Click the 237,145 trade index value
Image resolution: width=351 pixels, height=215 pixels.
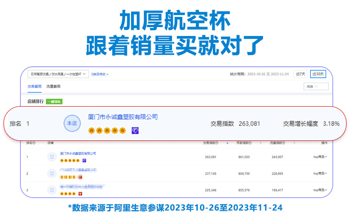(x=211, y=174)
